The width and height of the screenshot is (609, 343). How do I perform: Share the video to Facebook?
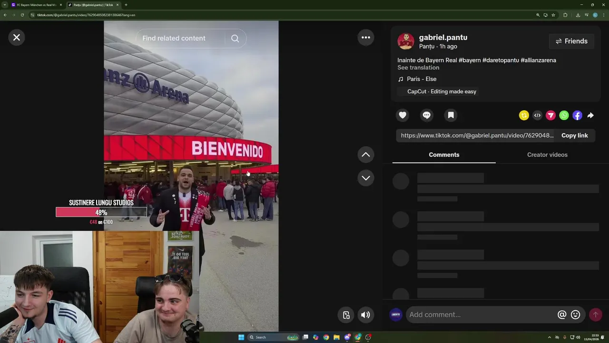point(577,115)
